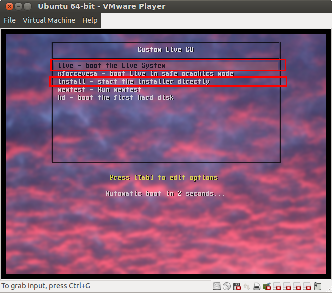332x293 pixels.
Task: Click the 'Custom Live CD' menu title
Action: tap(165, 49)
